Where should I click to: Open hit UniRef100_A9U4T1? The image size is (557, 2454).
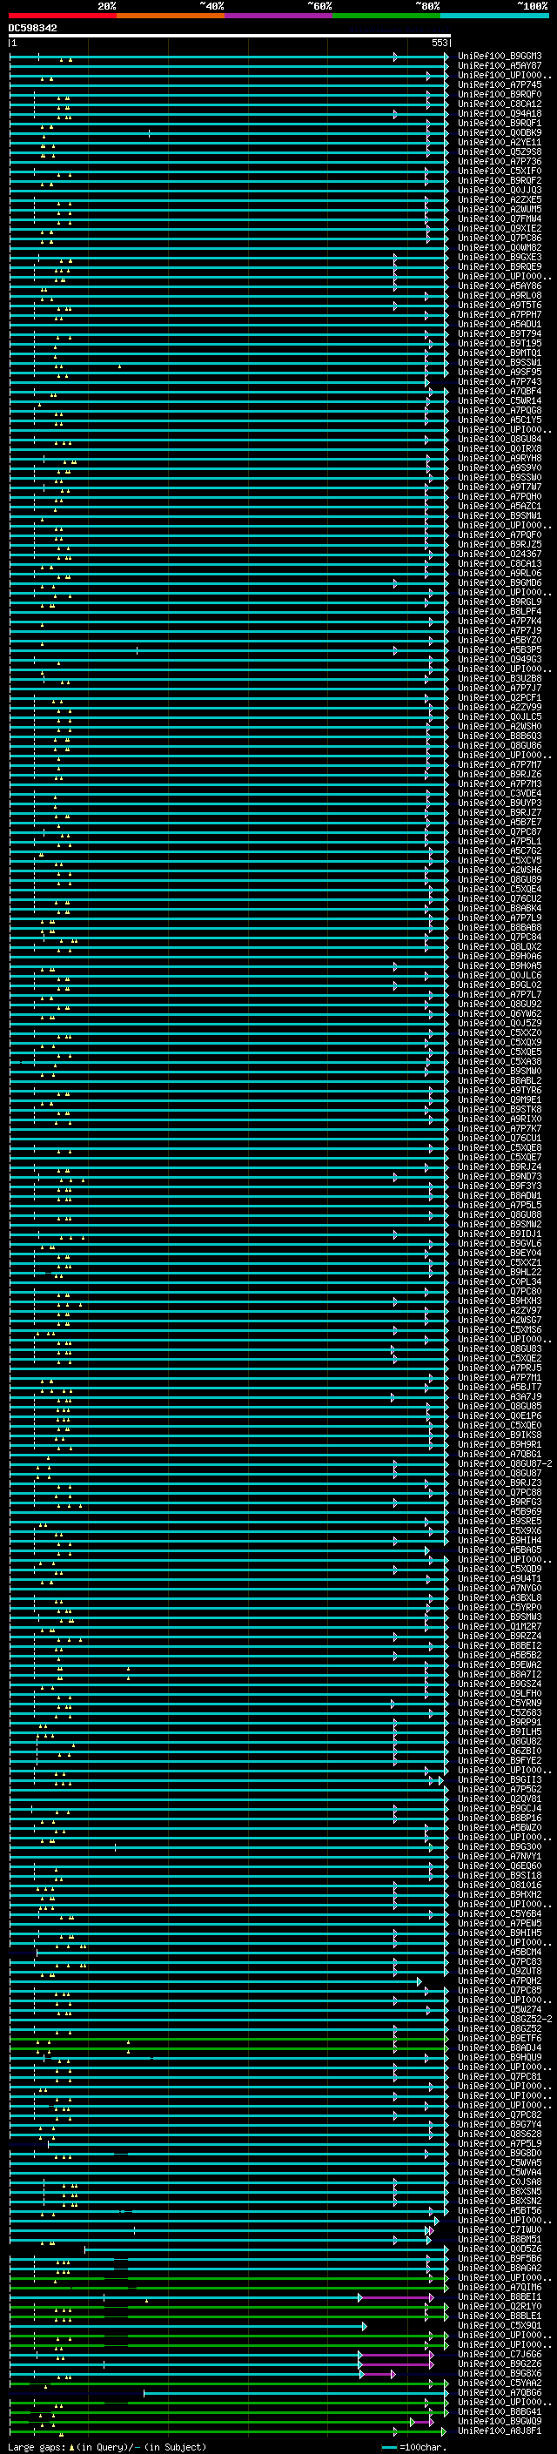pos(499,1578)
